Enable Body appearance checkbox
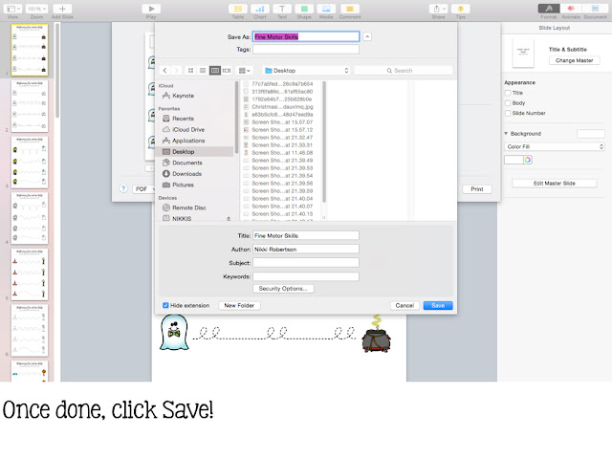Image resolution: width=612 pixels, height=459 pixels. pos(508,103)
